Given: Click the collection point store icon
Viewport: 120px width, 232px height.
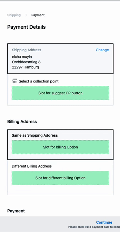Looking at the screenshot, I should (x=15, y=81).
